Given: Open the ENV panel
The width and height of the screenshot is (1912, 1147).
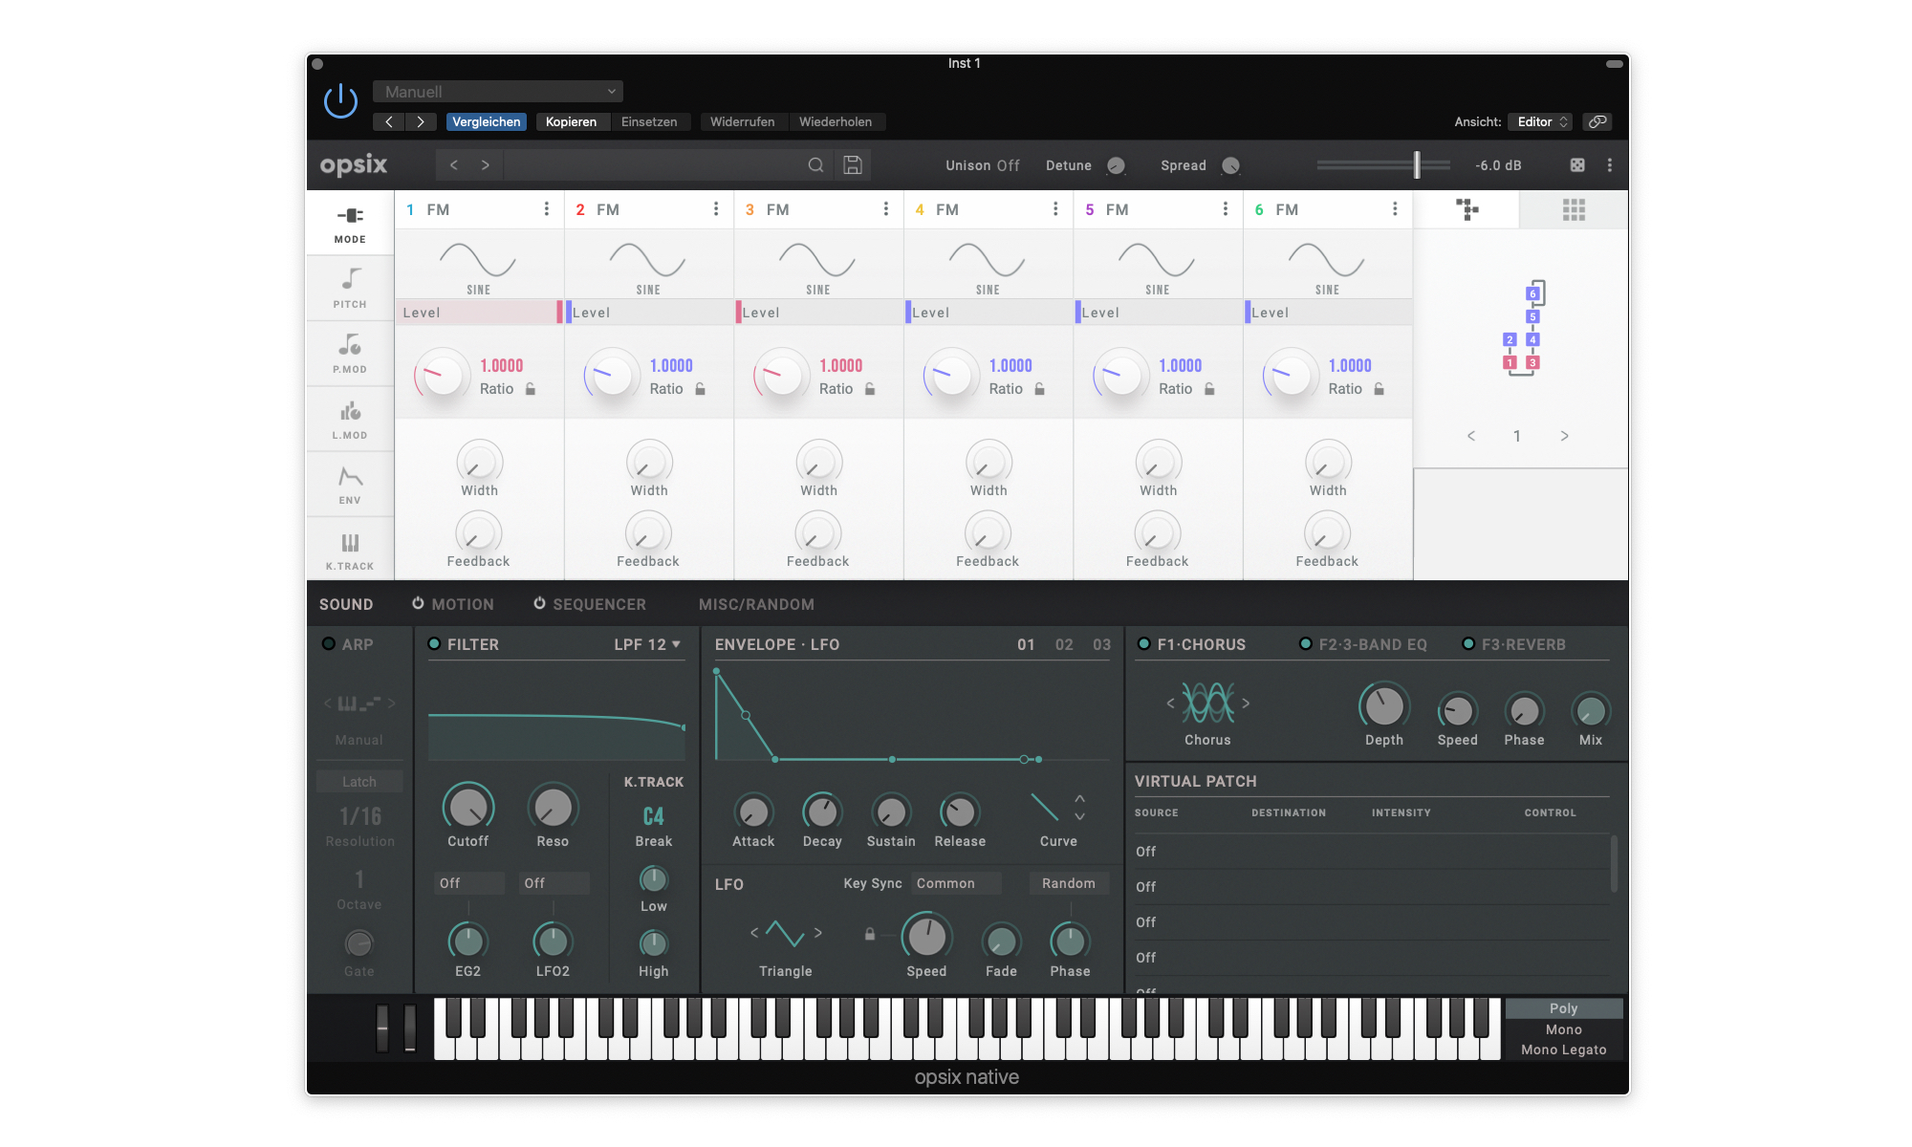Looking at the screenshot, I should [x=350, y=483].
